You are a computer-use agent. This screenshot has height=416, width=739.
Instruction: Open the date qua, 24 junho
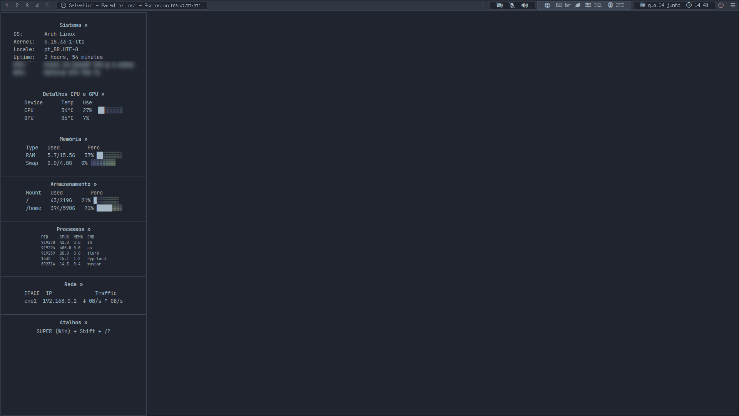(664, 5)
